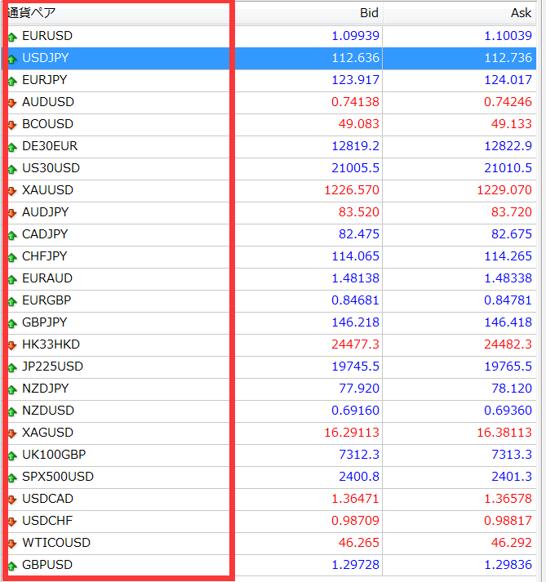Select the US30USD symbol name

tap(51, 168)
